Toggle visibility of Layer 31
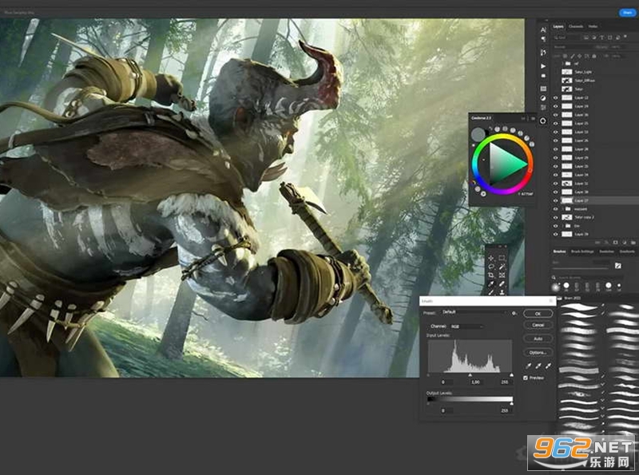The height and width of the screenshot is (475, 639). (x=555, y=184)
